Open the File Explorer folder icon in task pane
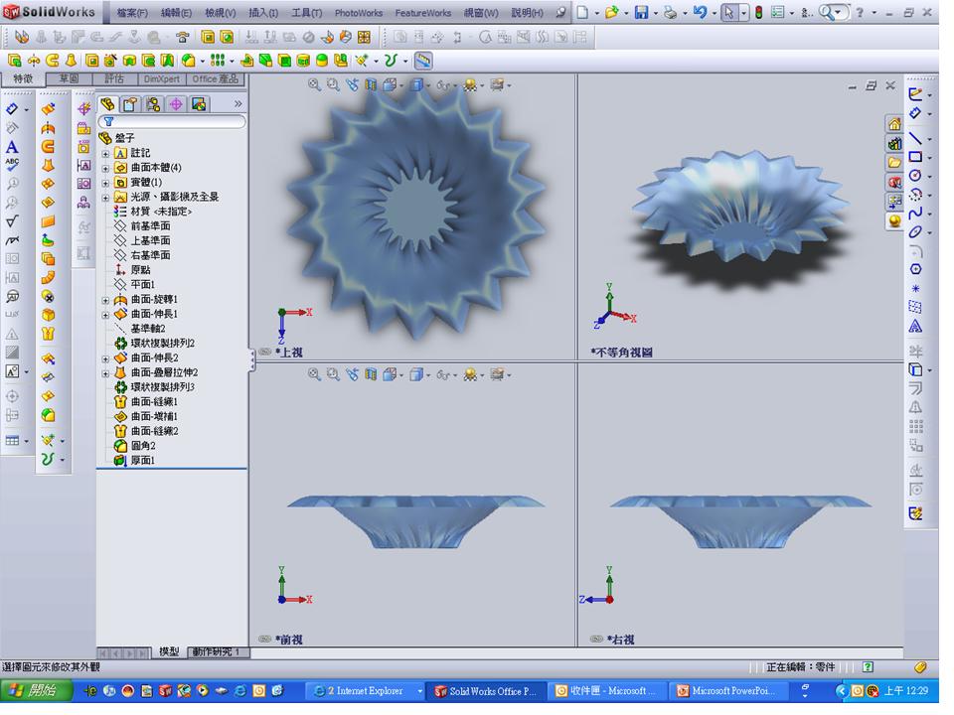 coord(894,163)
